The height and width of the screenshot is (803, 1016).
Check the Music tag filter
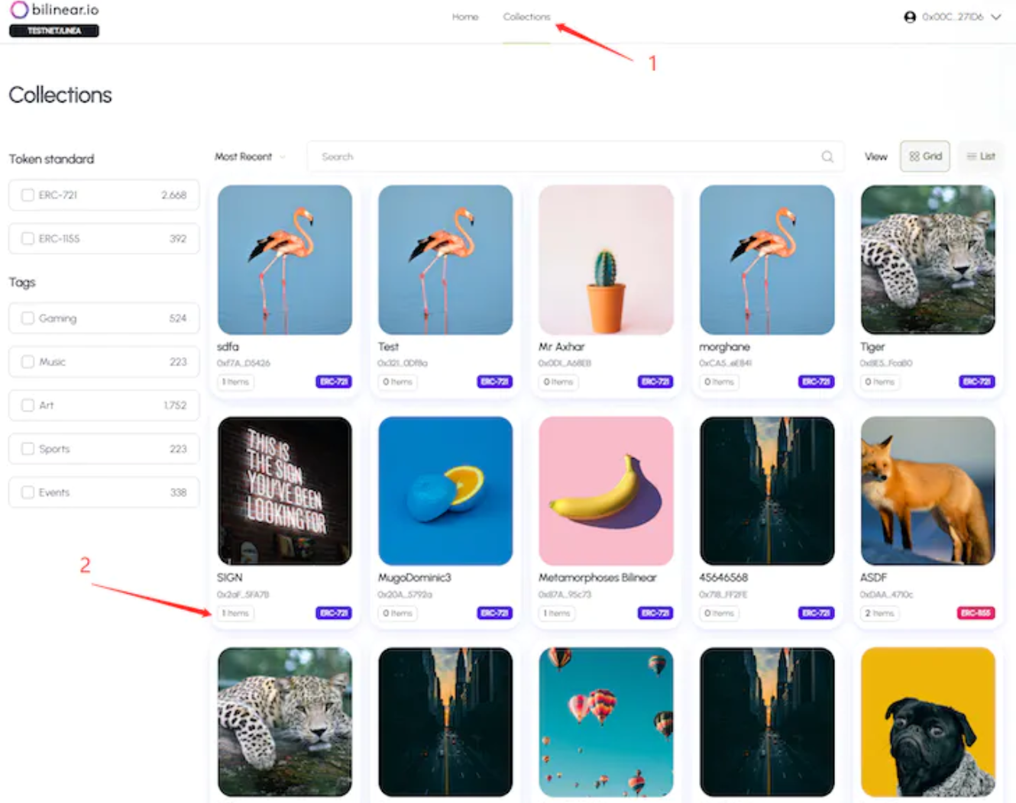tap(28, 362)
